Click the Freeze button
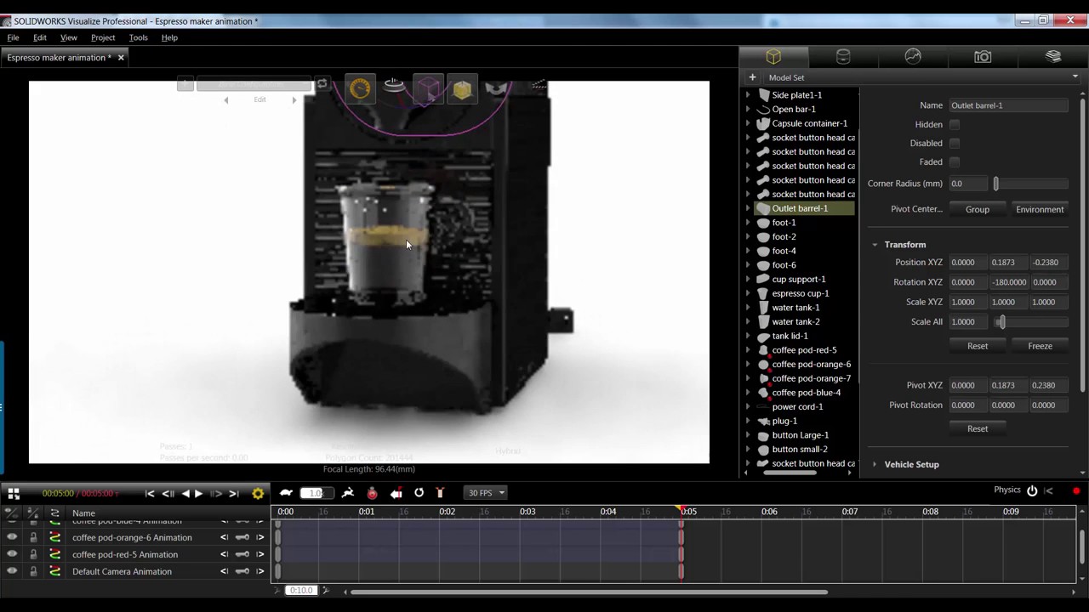 pos(1040,346)
